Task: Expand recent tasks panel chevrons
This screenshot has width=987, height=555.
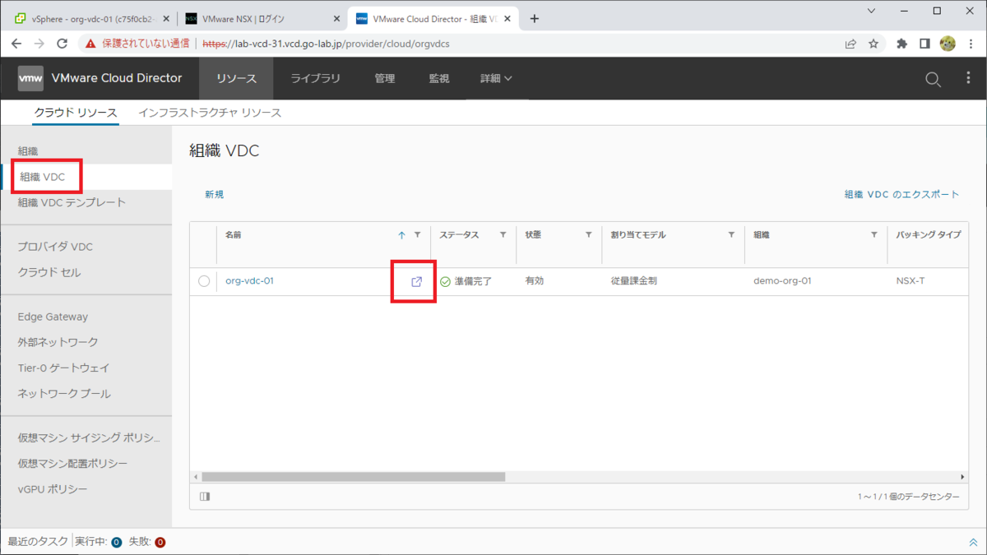Action: 973,543
